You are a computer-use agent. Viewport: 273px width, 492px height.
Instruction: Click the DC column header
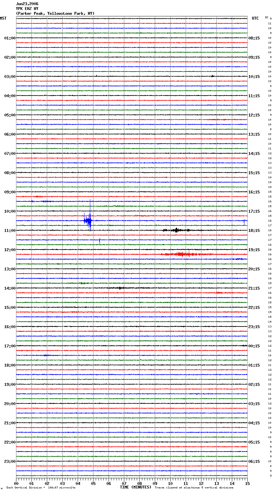point(267,17)
